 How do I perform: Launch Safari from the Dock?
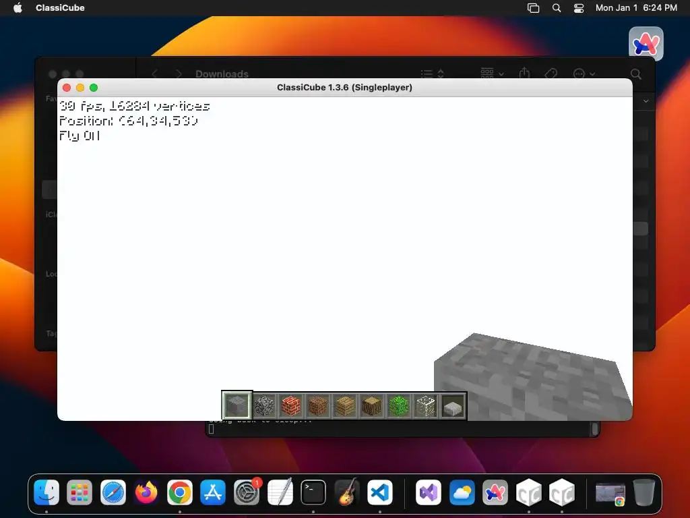(113, 492)
